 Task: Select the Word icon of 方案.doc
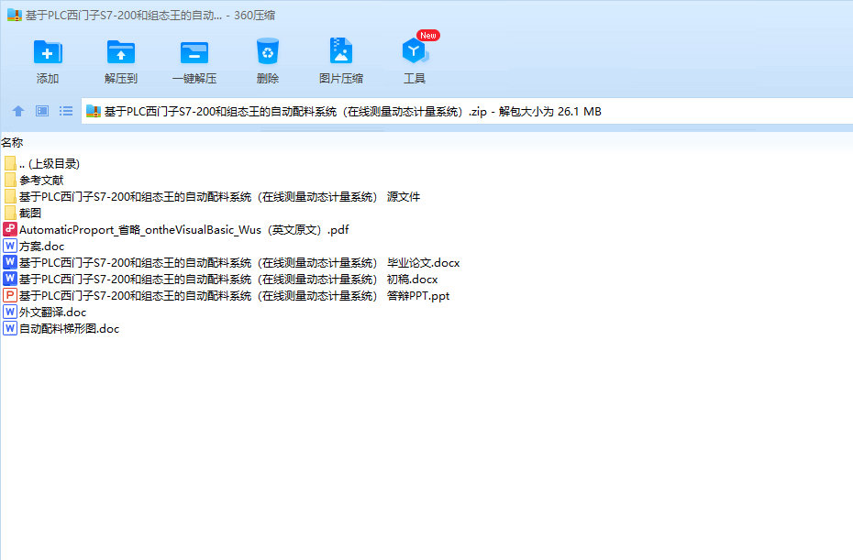[10, 246]
